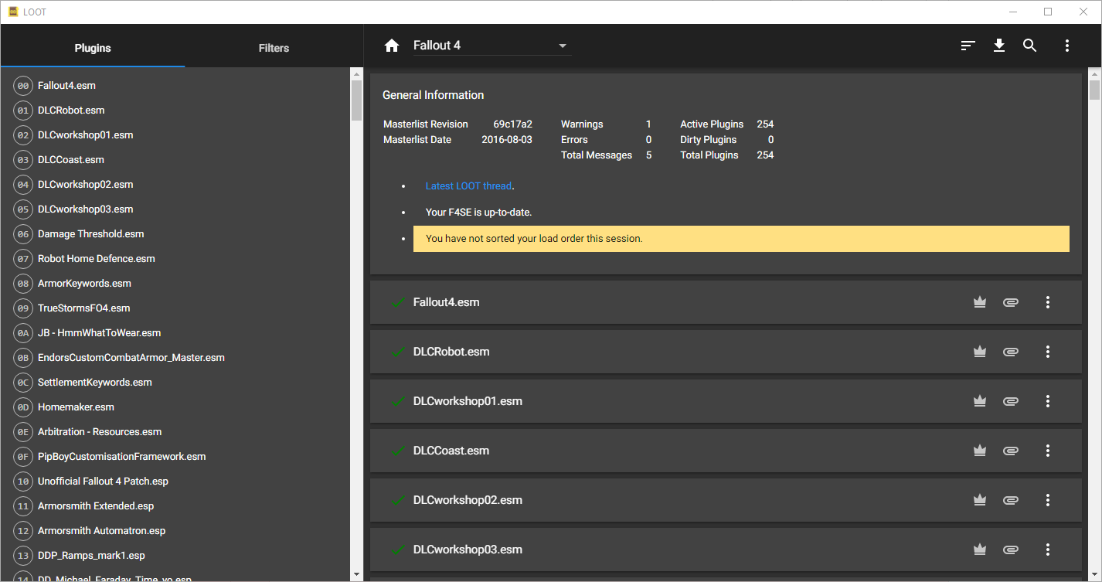This screenshot has height=582, width=1102.
Task: Click the home icon in the header
Action: [392, 46]
